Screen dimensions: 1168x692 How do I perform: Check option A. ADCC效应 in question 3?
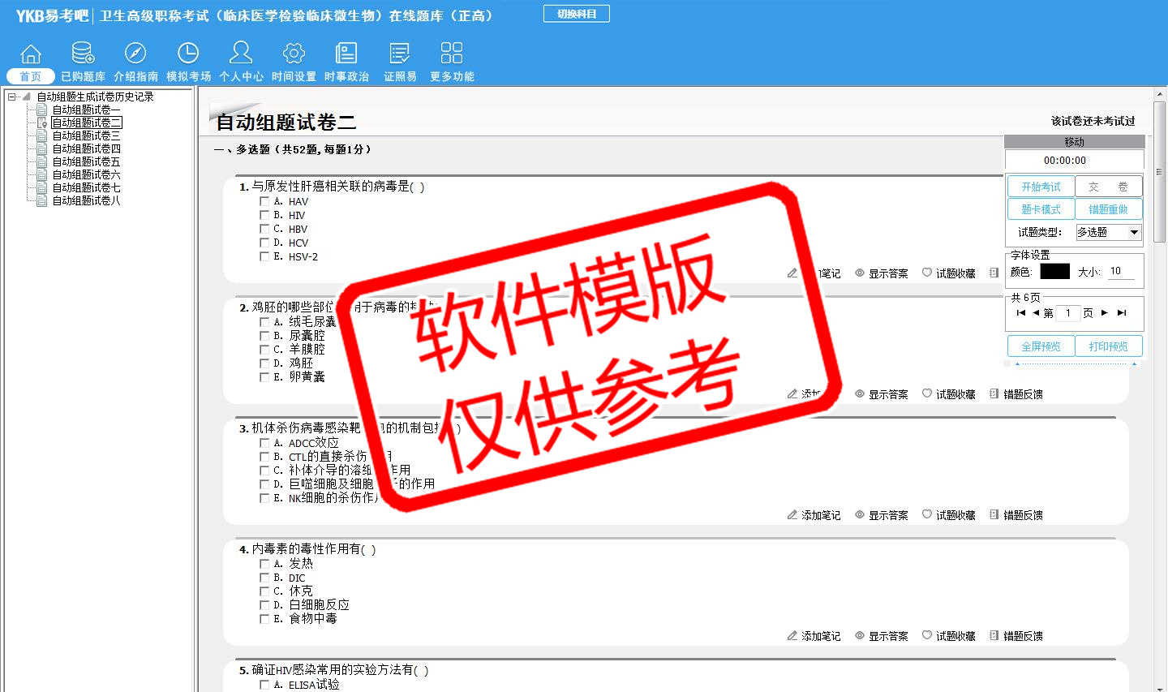click(x=264, y=443)
